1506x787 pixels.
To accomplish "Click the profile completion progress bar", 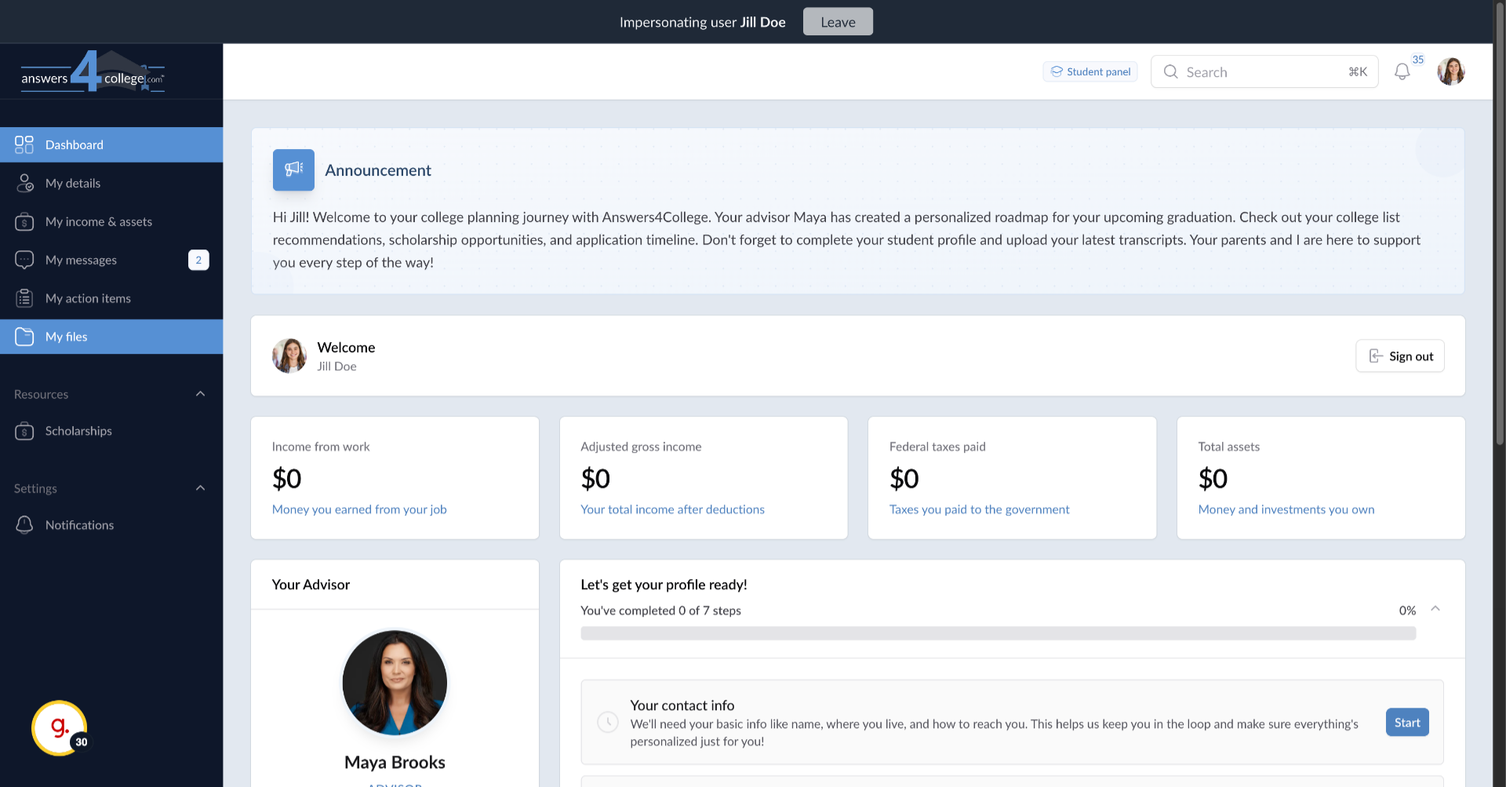I will 998,633.
